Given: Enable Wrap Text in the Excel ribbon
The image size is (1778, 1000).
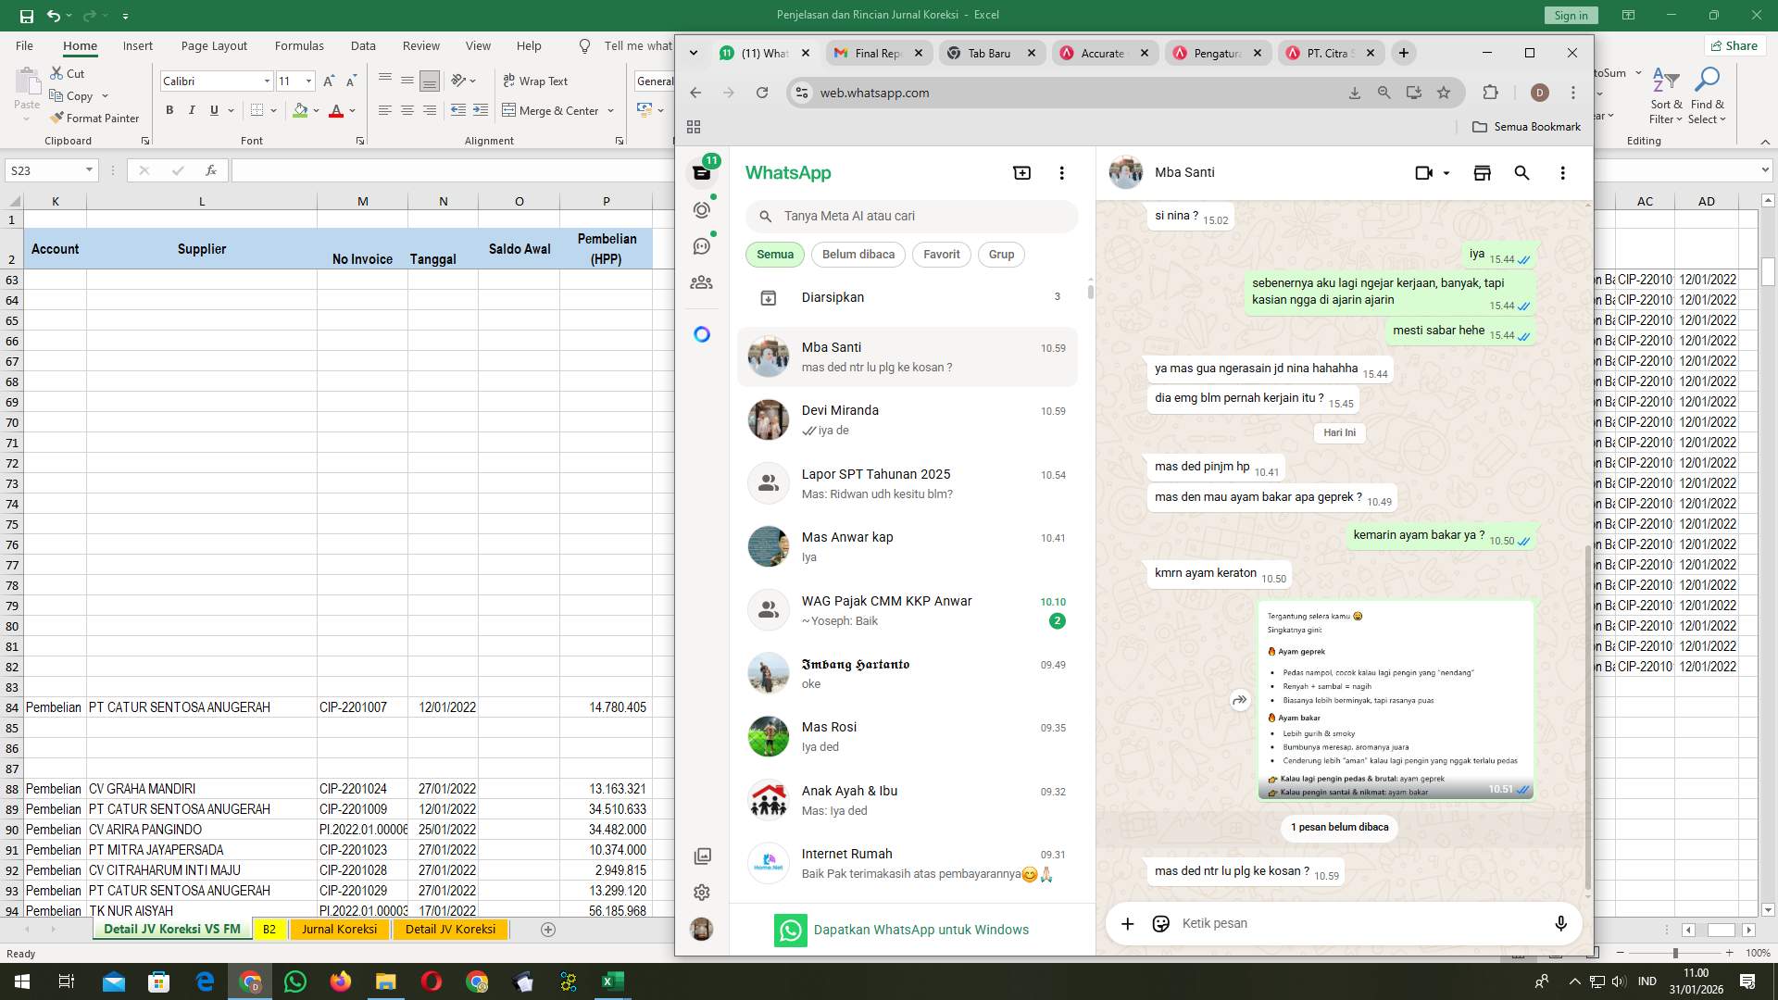Looking at the screenshot, I should pos(535,81).
